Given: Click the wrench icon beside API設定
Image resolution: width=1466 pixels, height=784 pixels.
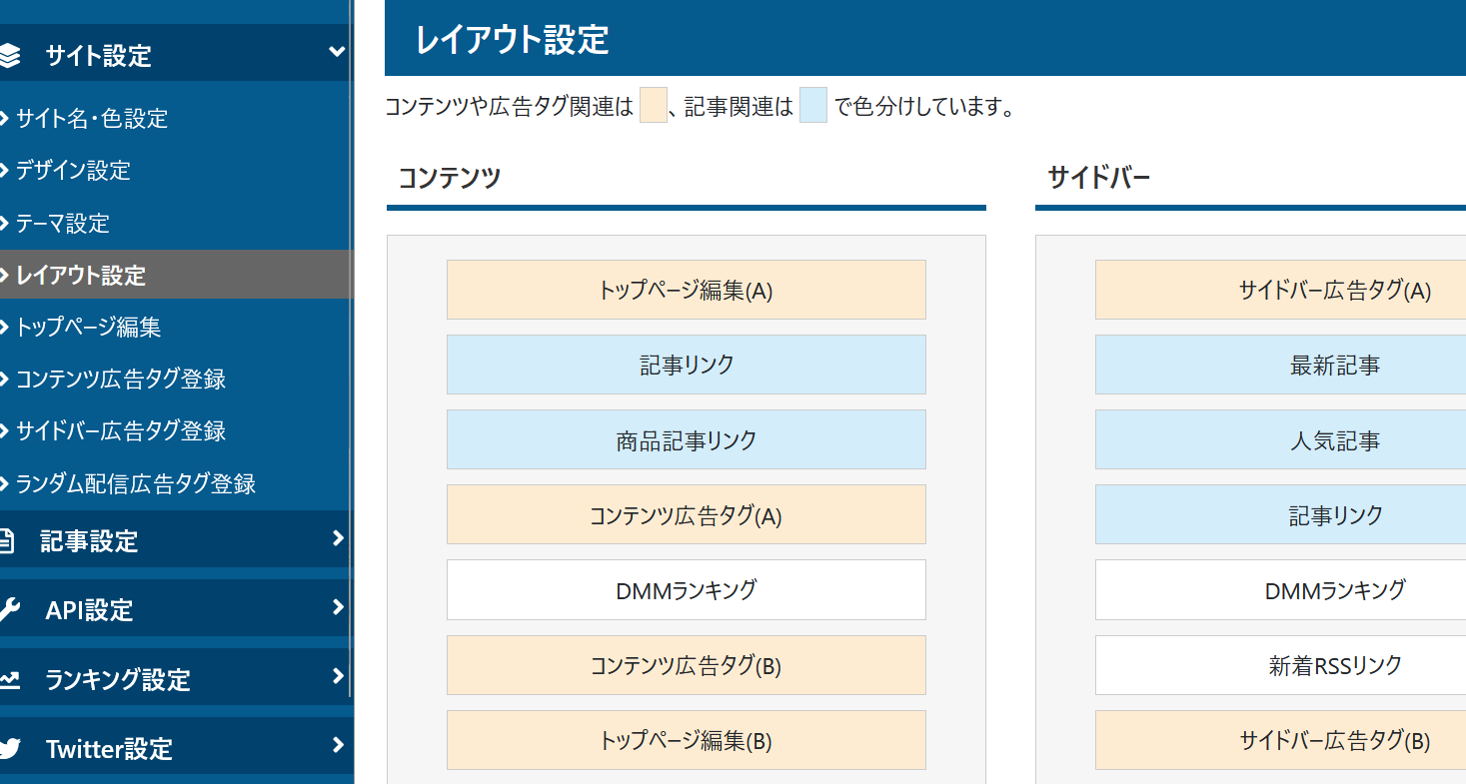Looking at the screenshot, I should tap(8, 610).
